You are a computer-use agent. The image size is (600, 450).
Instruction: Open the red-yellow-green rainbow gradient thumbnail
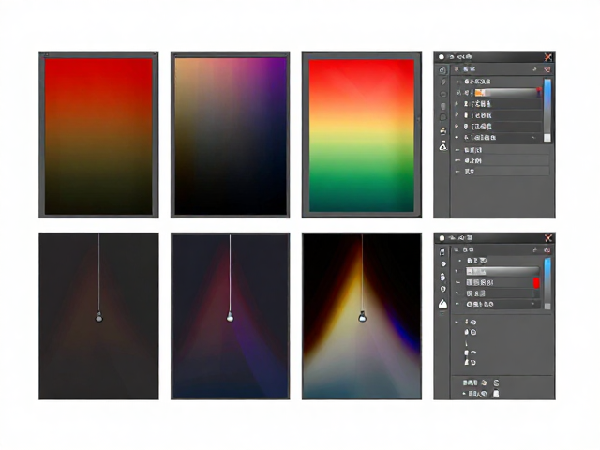362,135
